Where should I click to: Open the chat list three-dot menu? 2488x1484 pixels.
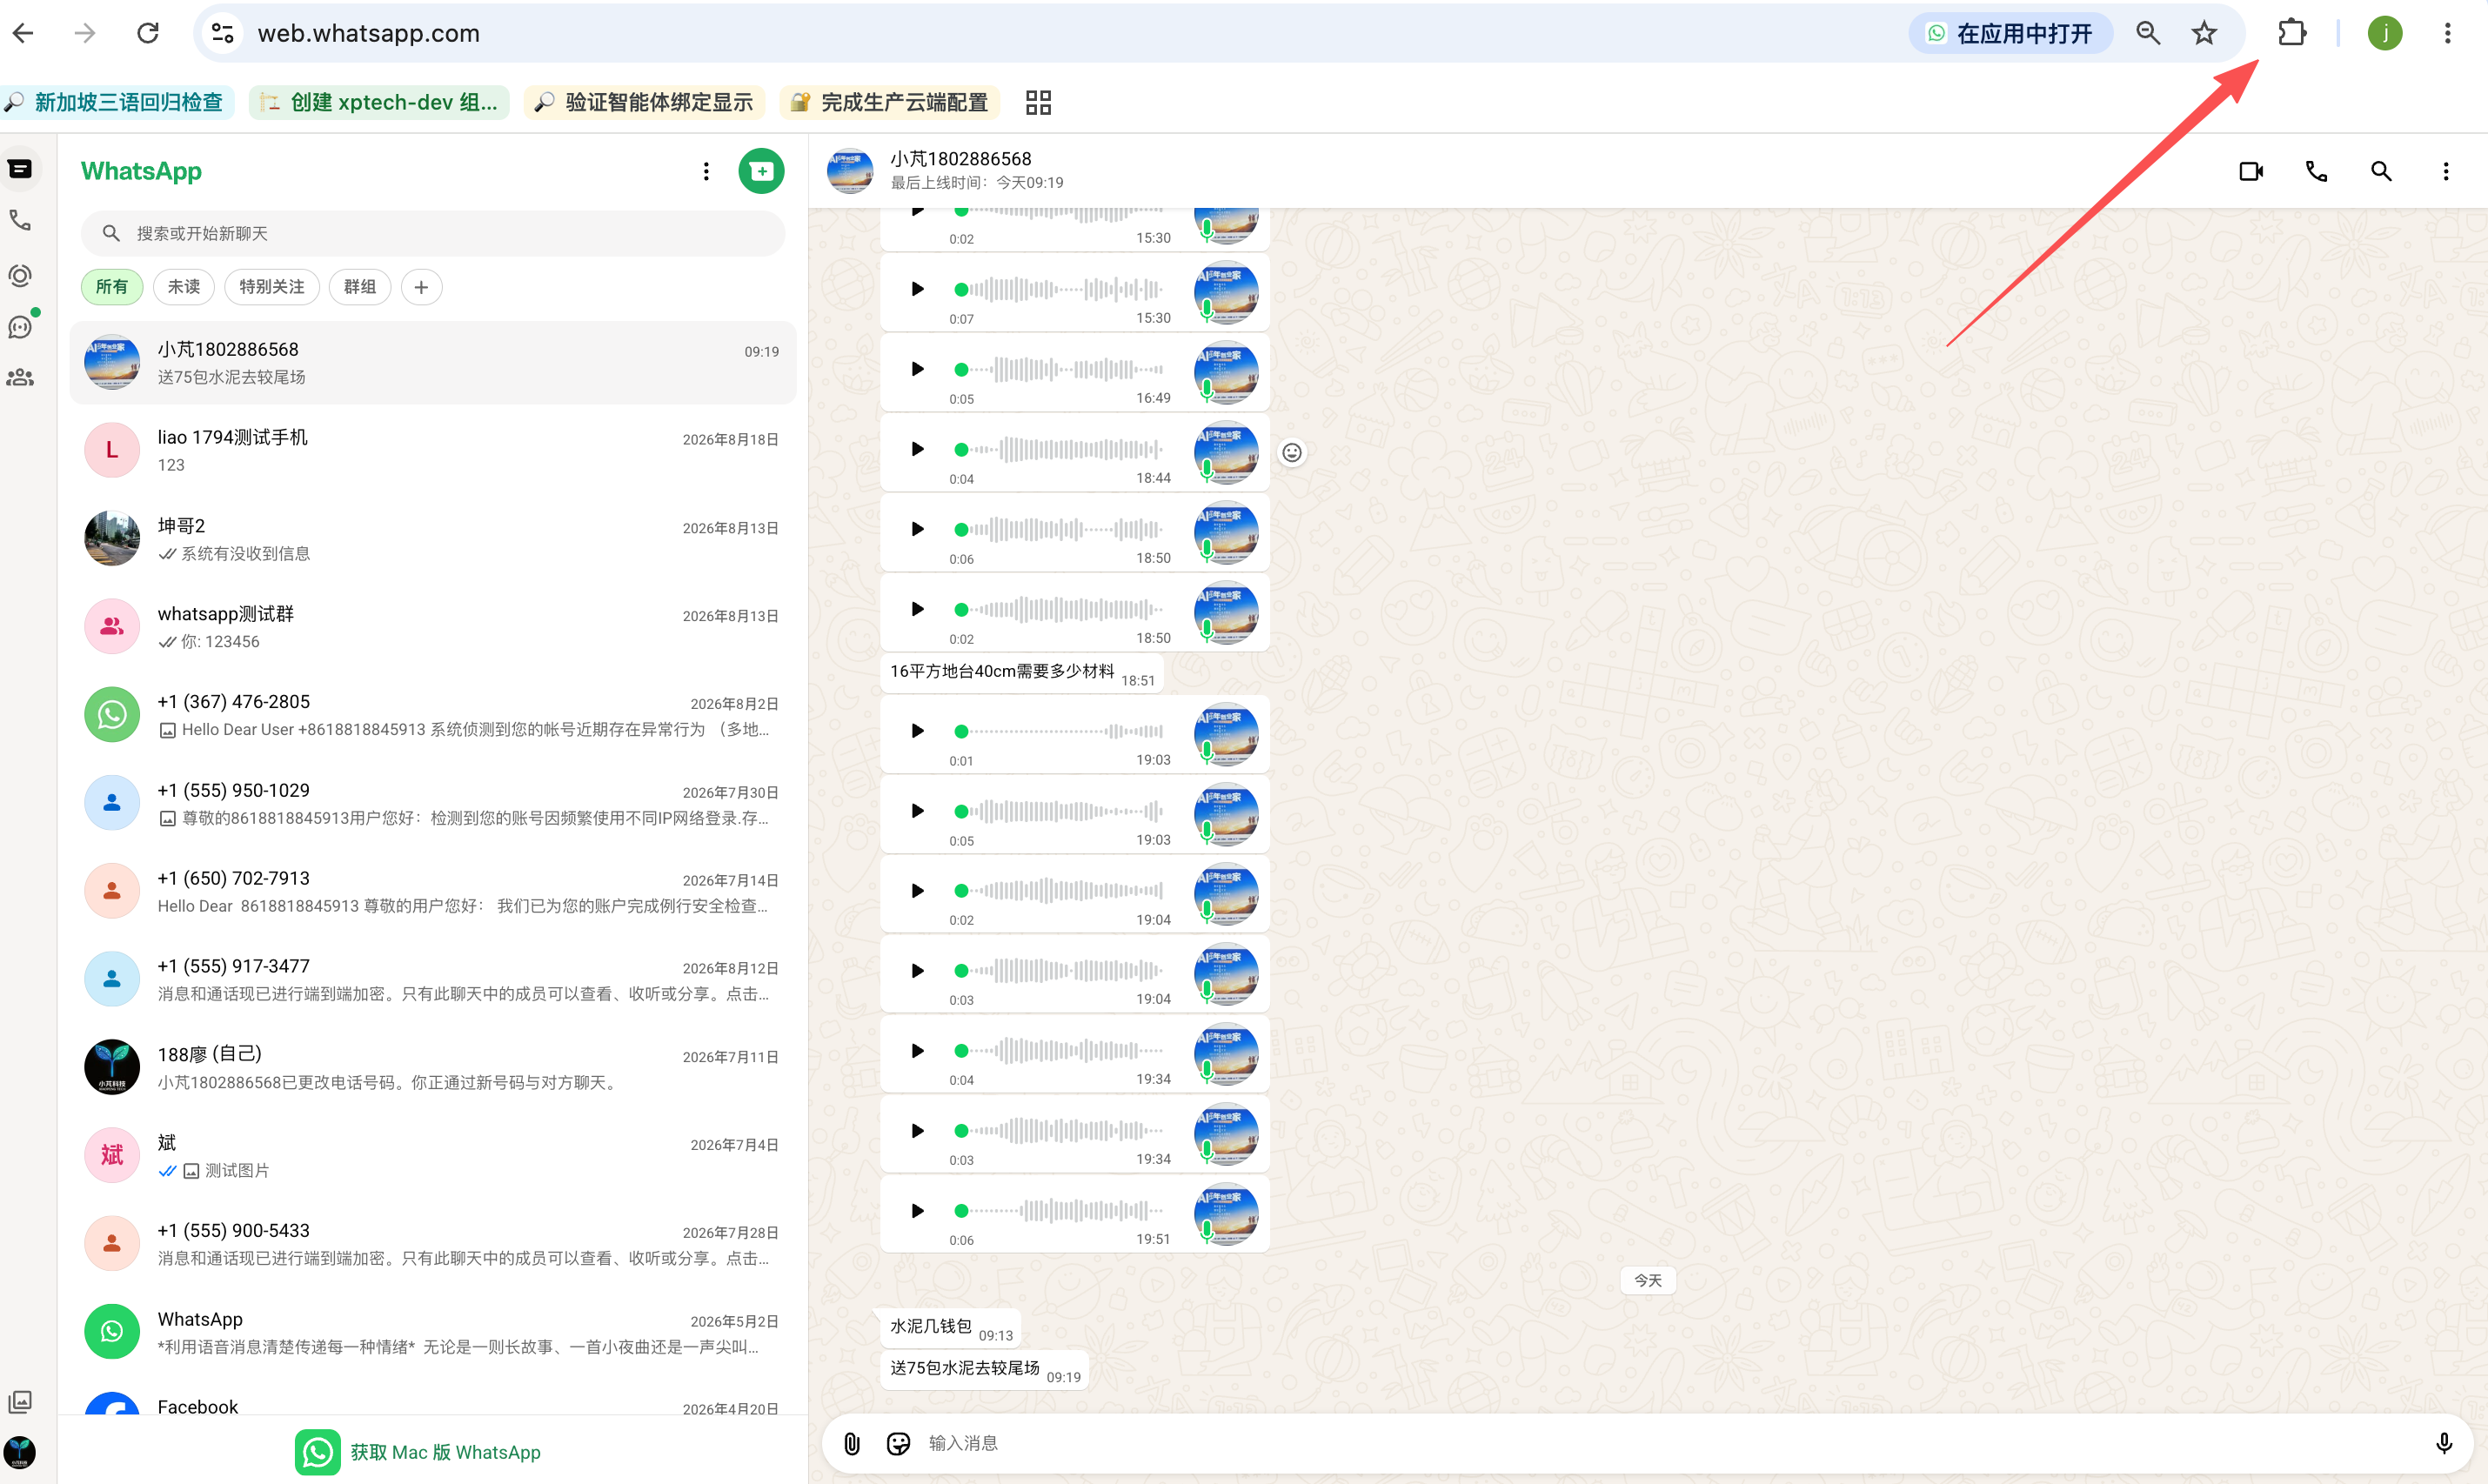(x=706, y=171)
